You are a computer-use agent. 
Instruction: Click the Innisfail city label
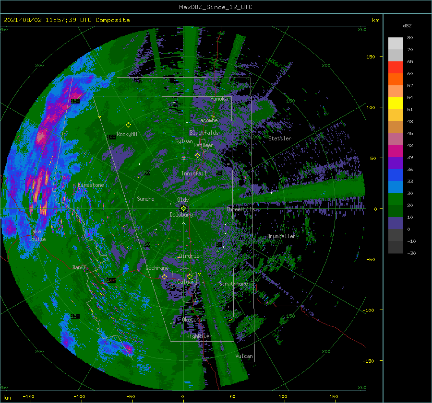click(194, 173)
